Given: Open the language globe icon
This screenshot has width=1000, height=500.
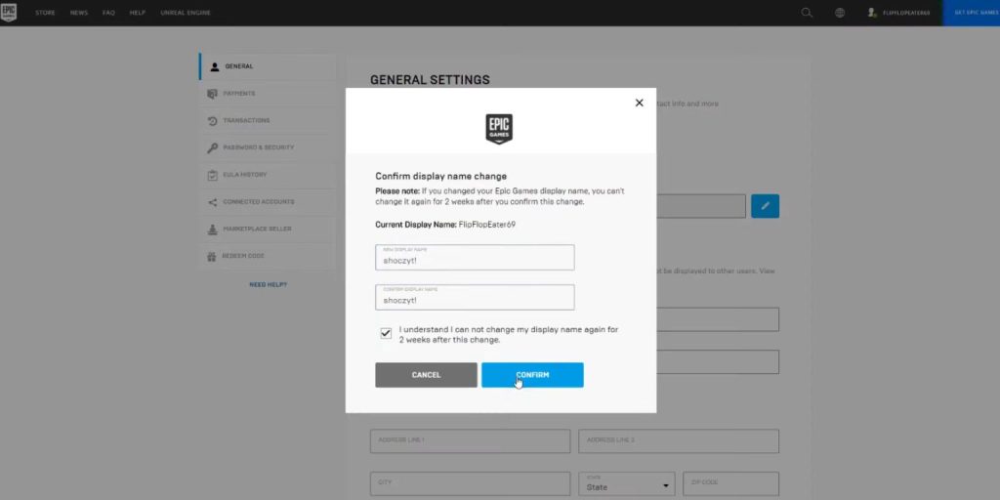Looking at the screenshot, I should [840, 13].
